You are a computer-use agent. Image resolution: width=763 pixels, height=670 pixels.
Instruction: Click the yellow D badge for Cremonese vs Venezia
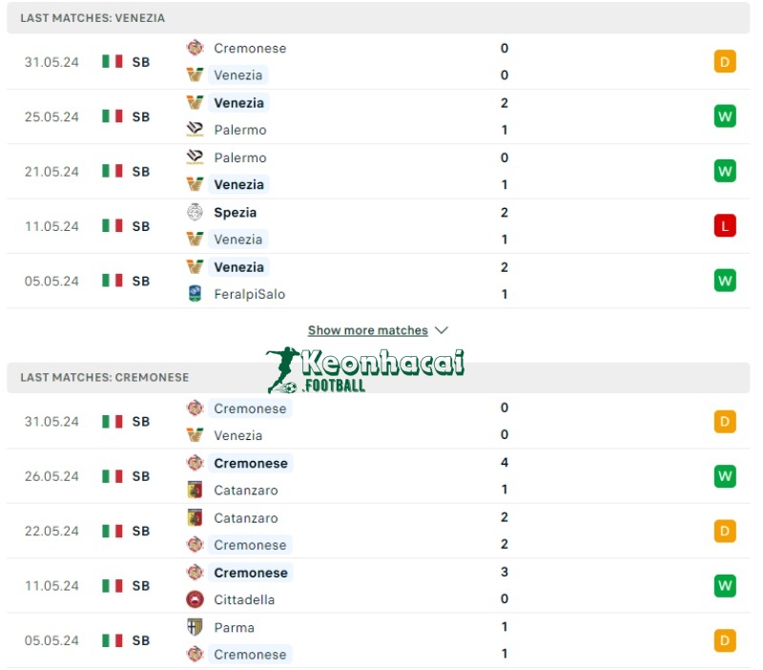point(726,421)
